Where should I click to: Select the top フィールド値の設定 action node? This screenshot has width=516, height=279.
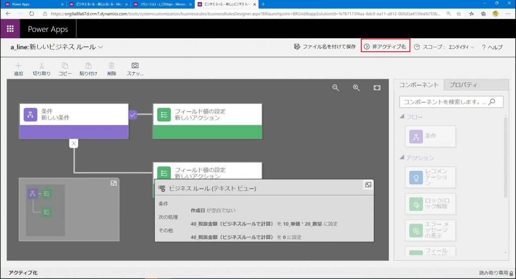(x=208, y=121)
